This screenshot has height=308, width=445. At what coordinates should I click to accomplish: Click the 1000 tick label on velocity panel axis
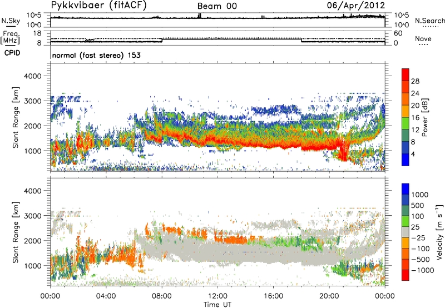click(33, 266)
